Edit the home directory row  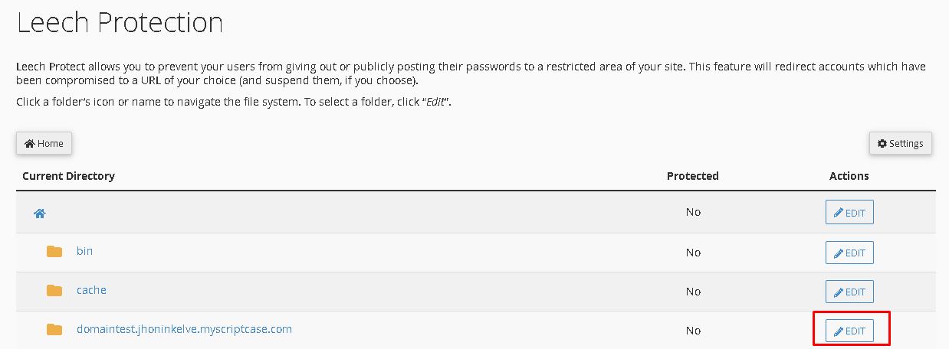[x=849, y=213]
